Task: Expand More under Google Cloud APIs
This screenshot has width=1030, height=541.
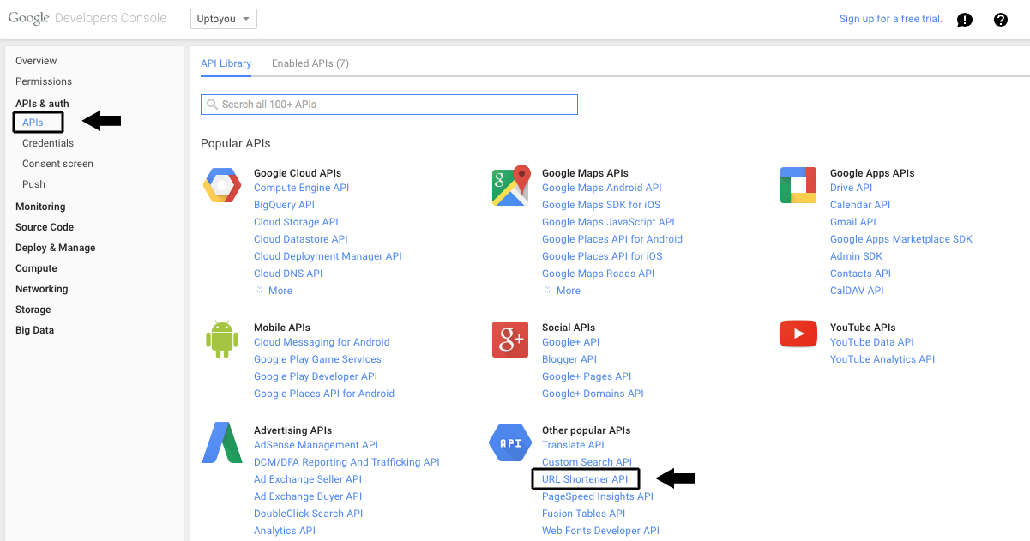Action: click(274, 291)
